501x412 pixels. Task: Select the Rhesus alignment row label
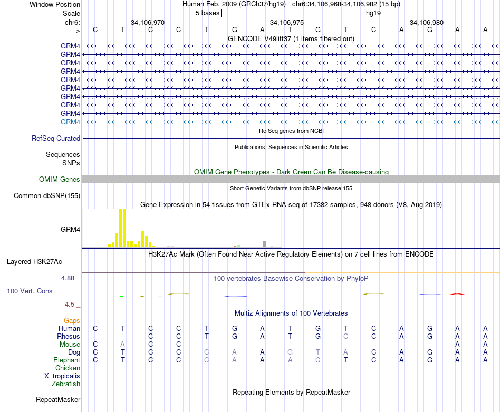tap(69, 336)
